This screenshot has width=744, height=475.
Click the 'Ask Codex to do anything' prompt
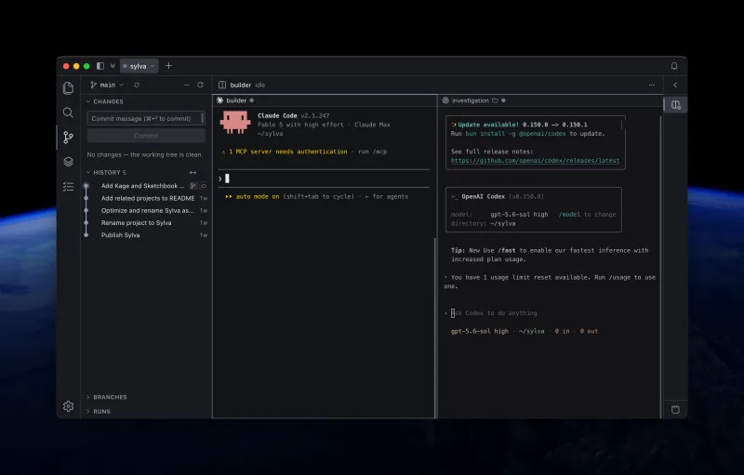coord(494,313)
